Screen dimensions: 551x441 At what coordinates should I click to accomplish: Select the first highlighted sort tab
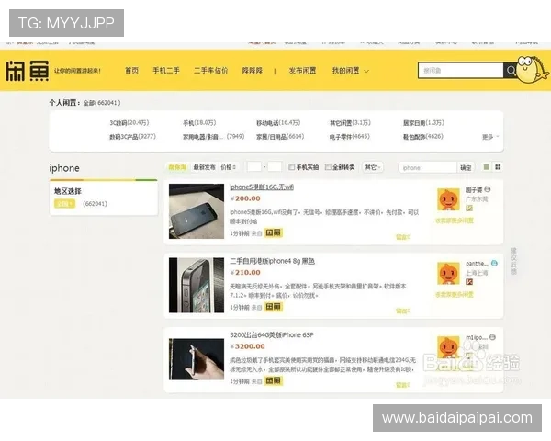[177, 167]
